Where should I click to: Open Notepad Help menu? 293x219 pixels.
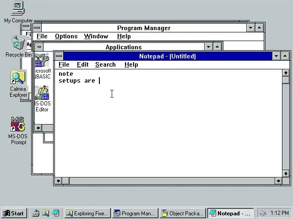pyautogui.click(x=131, y=65)
